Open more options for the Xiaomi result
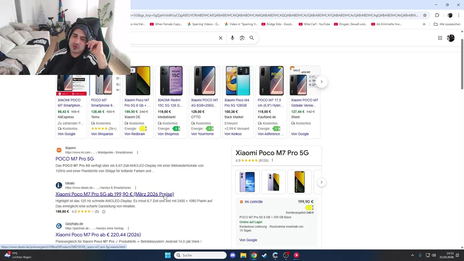464x261 pixels. click(x=137, y=153)
